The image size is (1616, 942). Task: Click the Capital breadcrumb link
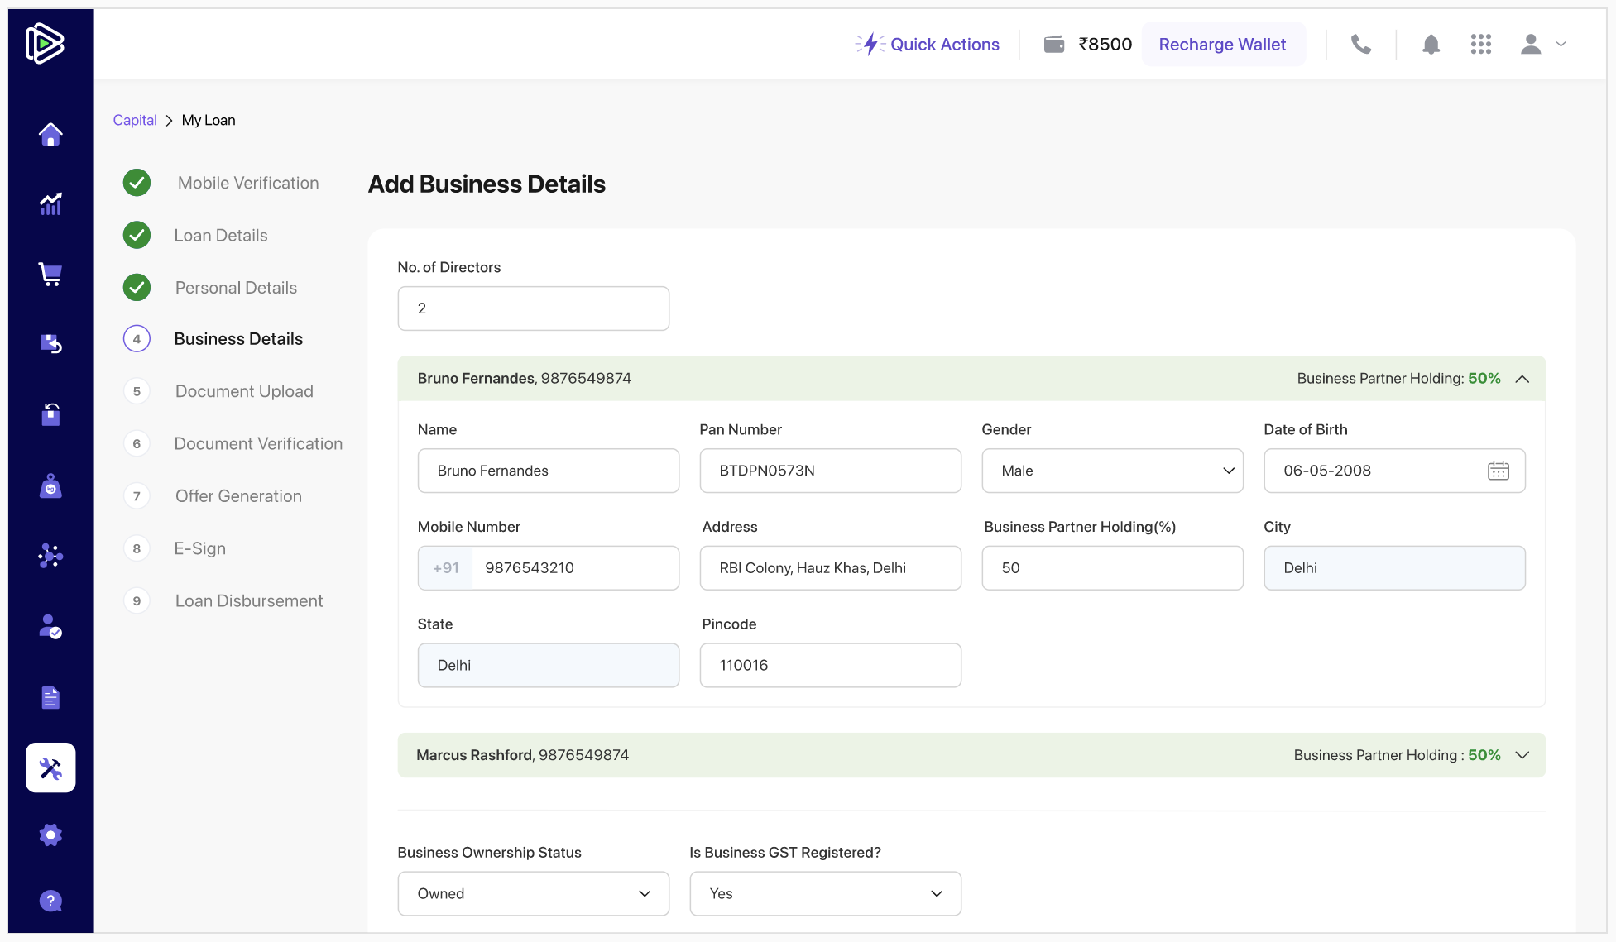click(x=135, y=120)
